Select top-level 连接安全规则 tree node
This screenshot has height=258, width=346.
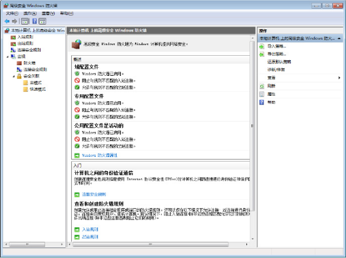pyautogui.click(x=29, y=50)
